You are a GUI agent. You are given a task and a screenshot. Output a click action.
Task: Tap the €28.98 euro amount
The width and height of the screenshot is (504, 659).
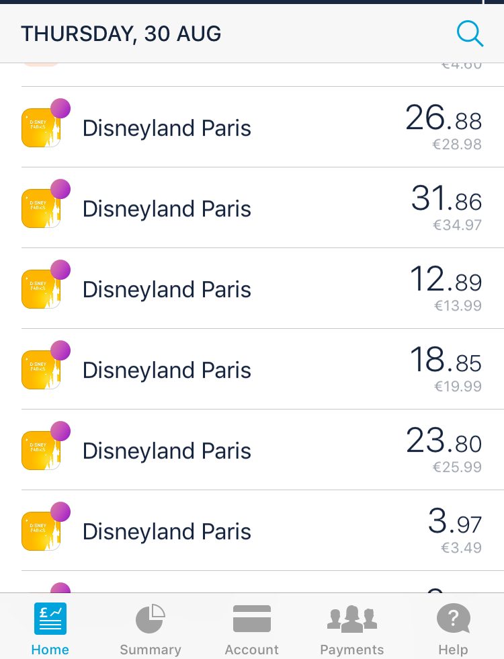click(x=457, y=145)
